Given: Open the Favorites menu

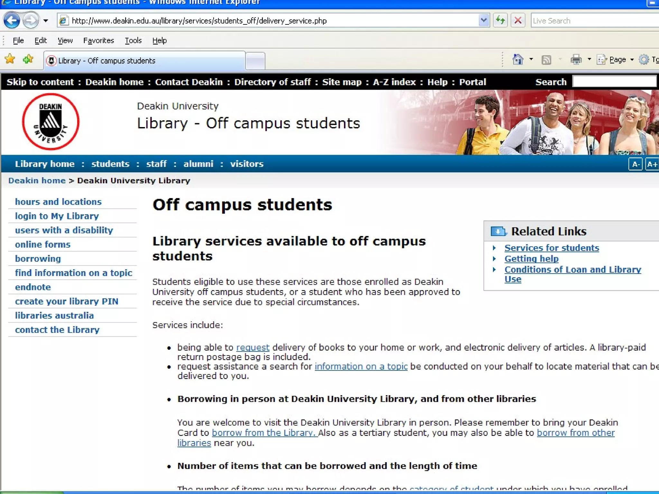Looking at the screenshot, I should pos(98,41).
